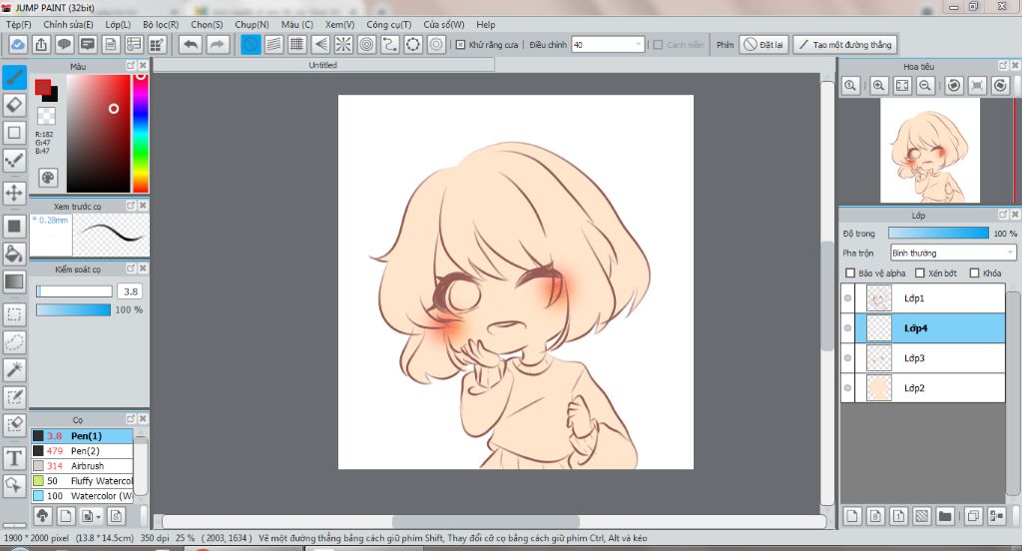Fit canvas to Navigator window
The height and width of the screenshot is (551, 1022).
pos(902,86)
